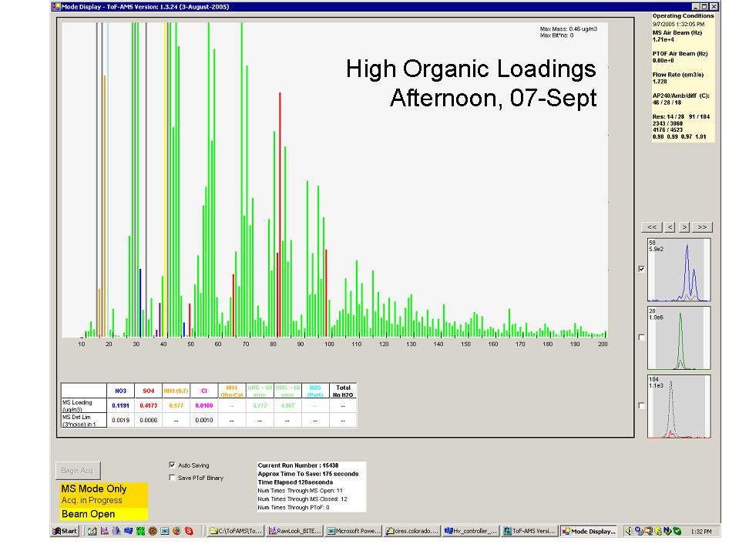Click the Windows Start button
This screenshot has width=739, height=554.
[65, 531]
